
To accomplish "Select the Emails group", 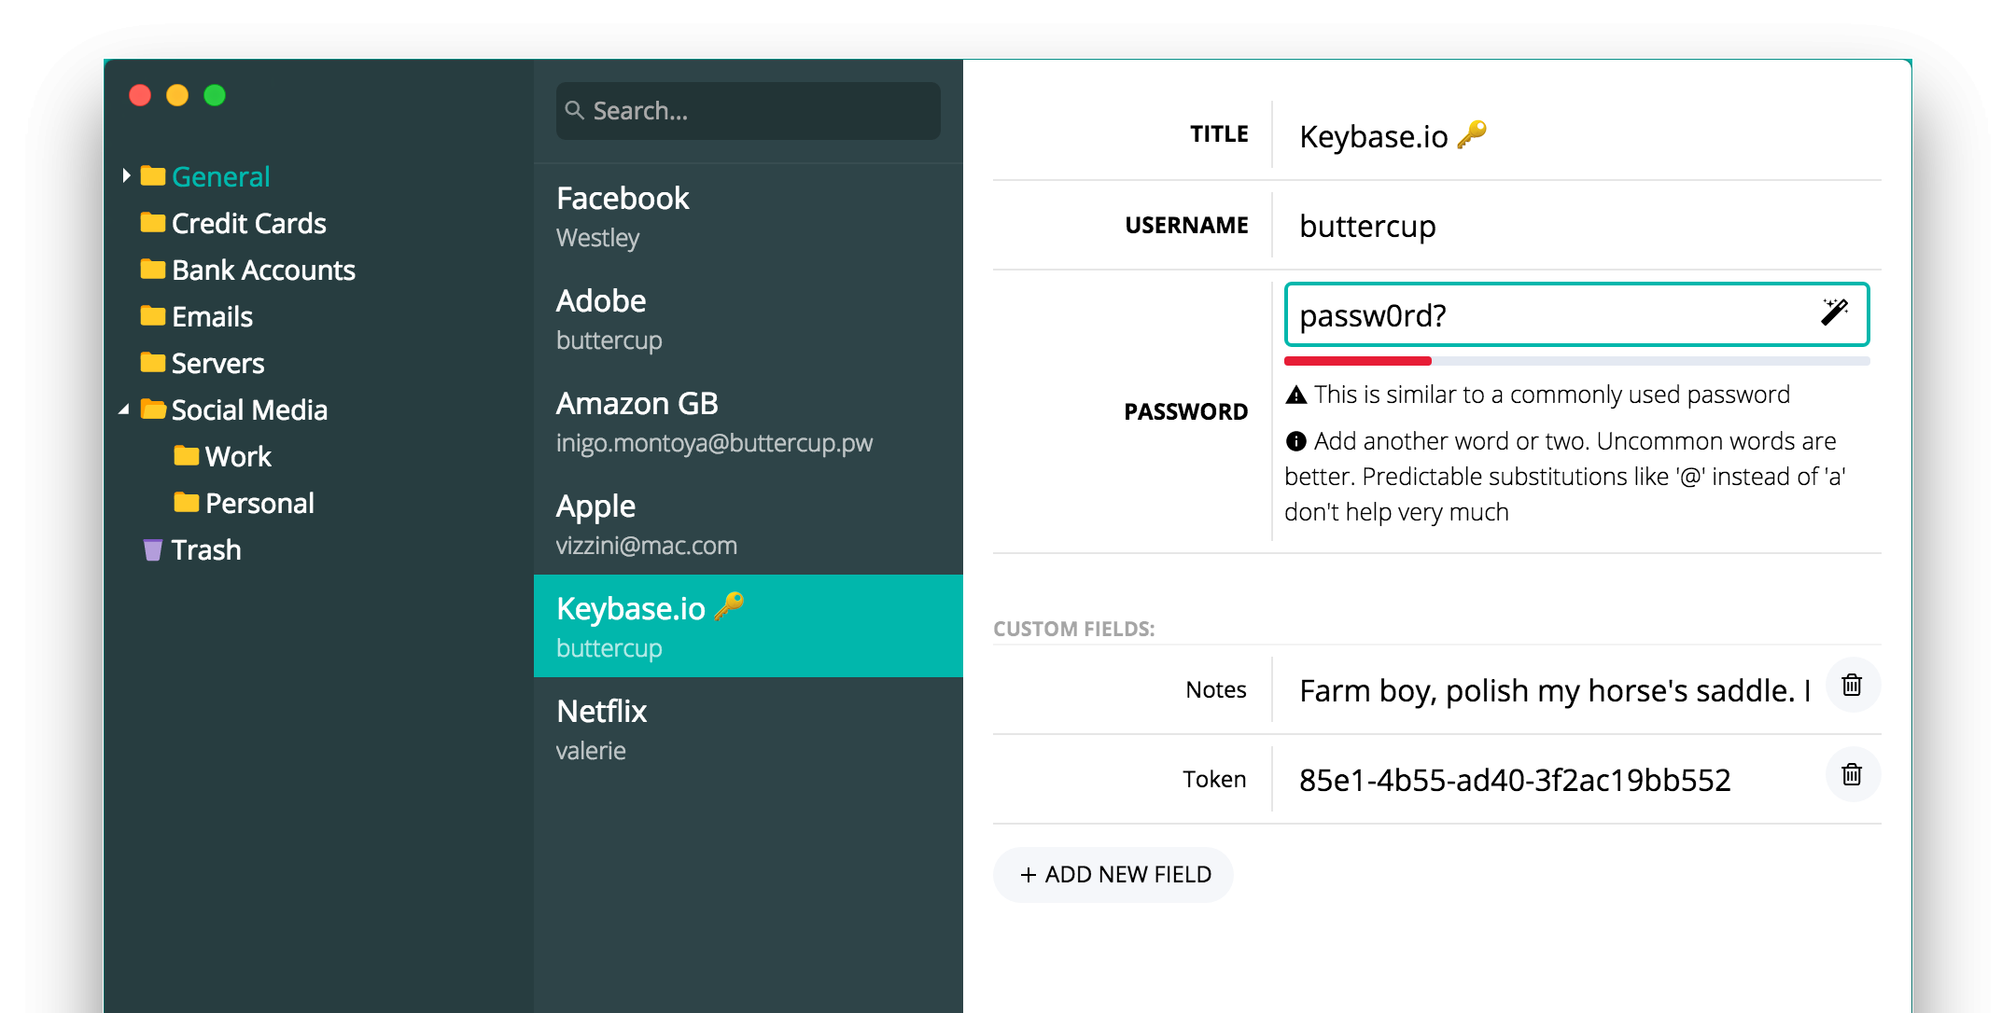I will [213, 317].
